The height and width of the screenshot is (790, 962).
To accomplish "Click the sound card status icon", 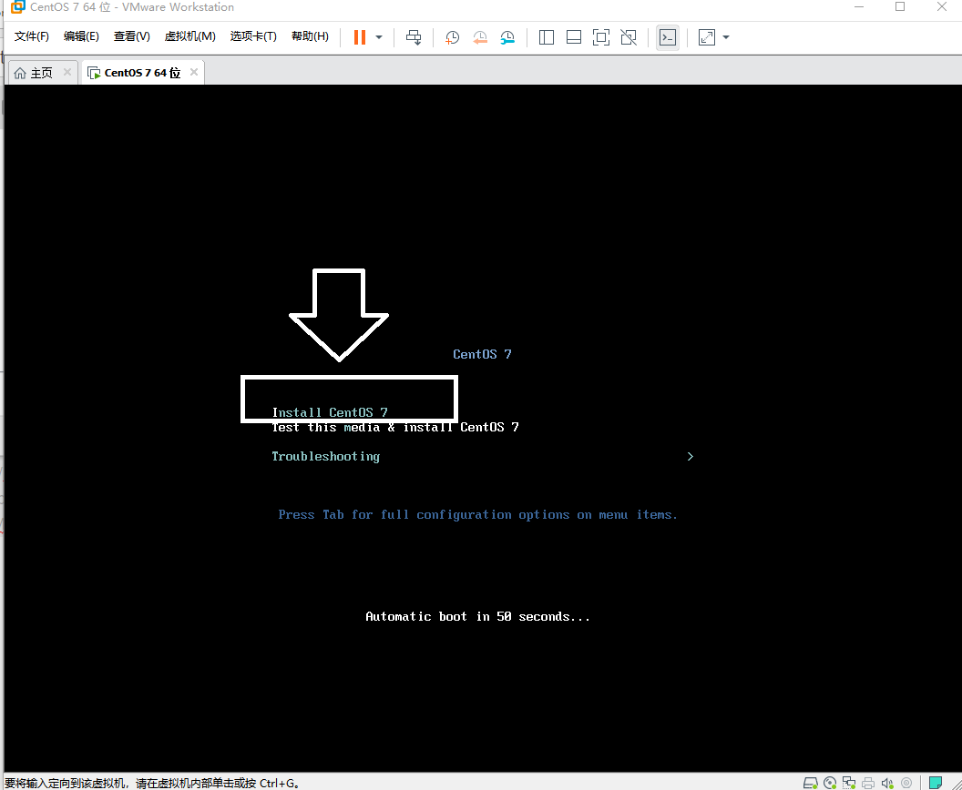I will click(x=887, y=783).
